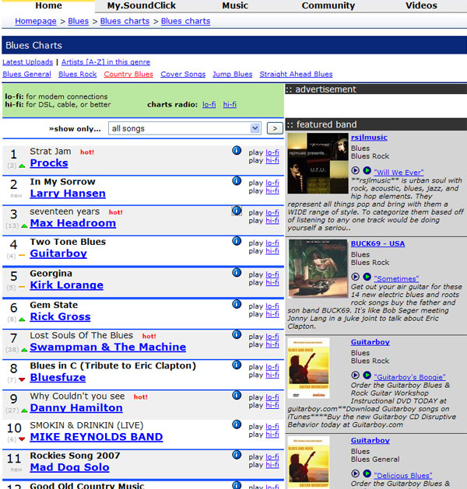Click info icon next to Georgina
467x489 pixels.
coord(237,273)
